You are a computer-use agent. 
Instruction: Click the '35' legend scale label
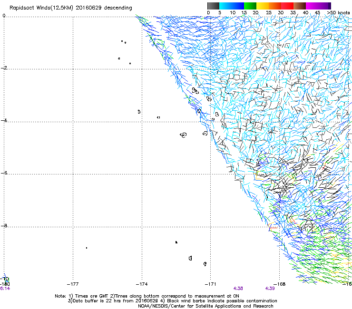pyautogui.click(x=293, y=13)
